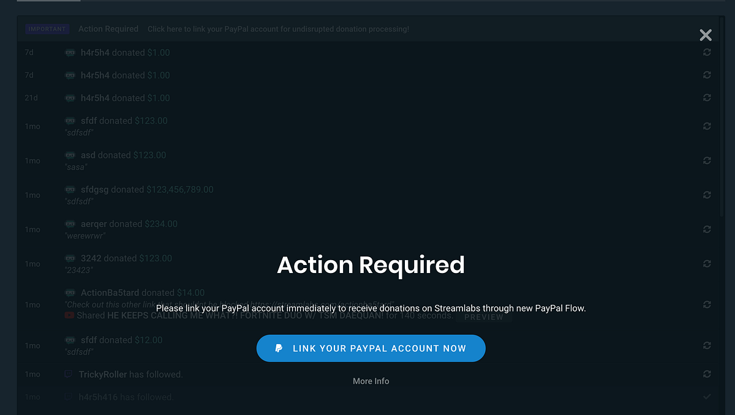Viewport: 735px width, 415px height.
Task: Click the checkmark on the h4r5h416 follow row
Action: coord(707,397)
